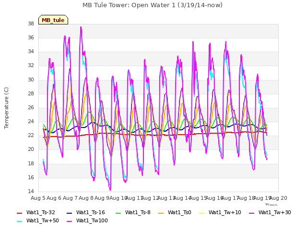This screenshot has width=307, height=230.
Task: Click the Aug 20 x-axis label
Action: 278,198
